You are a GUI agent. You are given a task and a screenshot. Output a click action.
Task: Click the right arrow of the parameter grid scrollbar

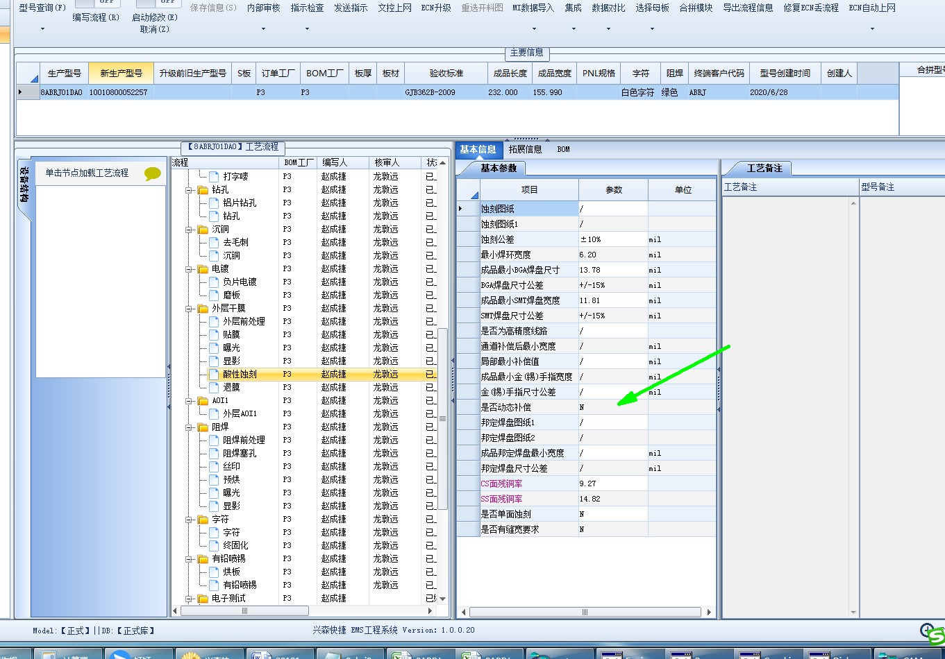point(708,612)
